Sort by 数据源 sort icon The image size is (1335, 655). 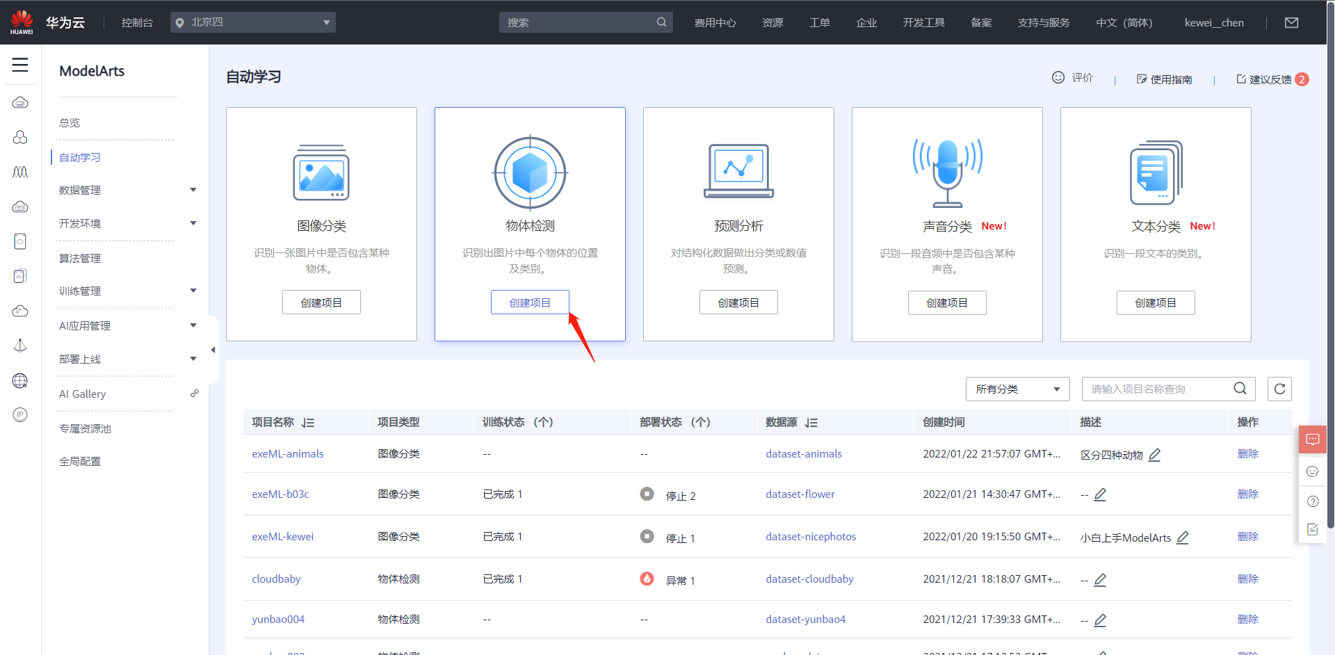click(x=811, y=423)
